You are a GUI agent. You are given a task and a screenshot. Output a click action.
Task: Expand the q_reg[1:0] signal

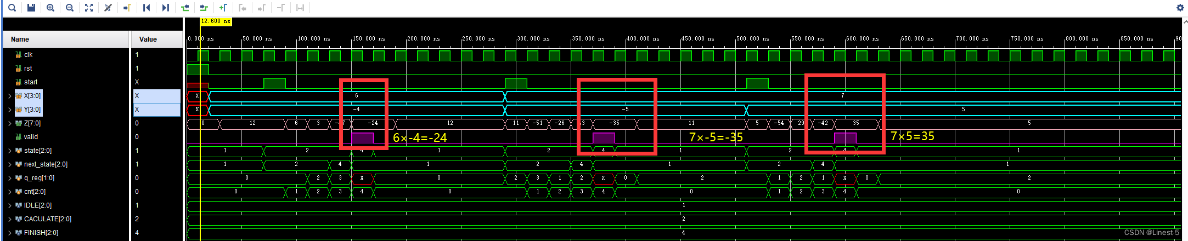click(10, 178)
